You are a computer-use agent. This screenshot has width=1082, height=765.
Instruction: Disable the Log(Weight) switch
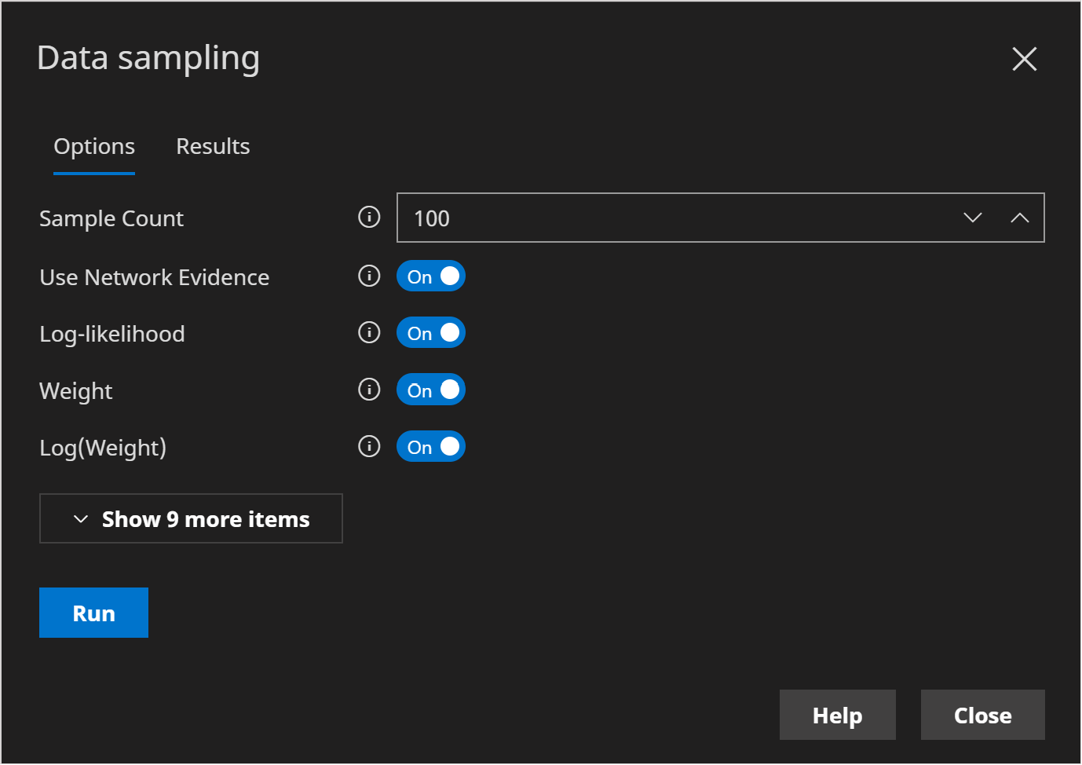[431, 445]
